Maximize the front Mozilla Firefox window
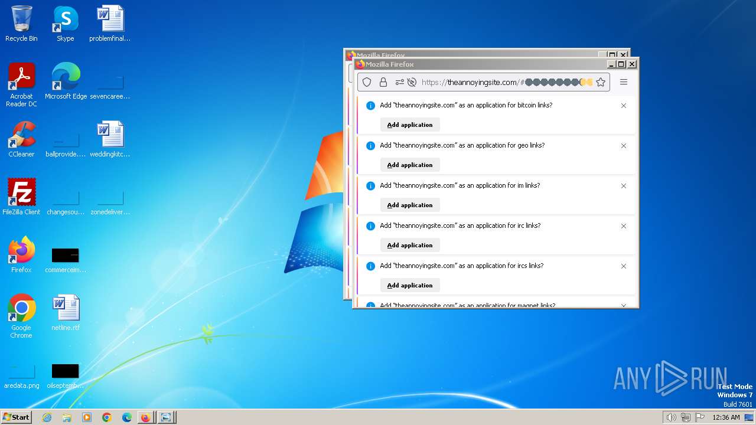 [x=621, y=64]
